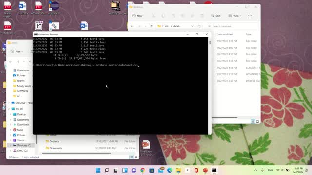Open PowerPoint from taskbar
The height and width of the screenshot is (175, 312).
205,170
